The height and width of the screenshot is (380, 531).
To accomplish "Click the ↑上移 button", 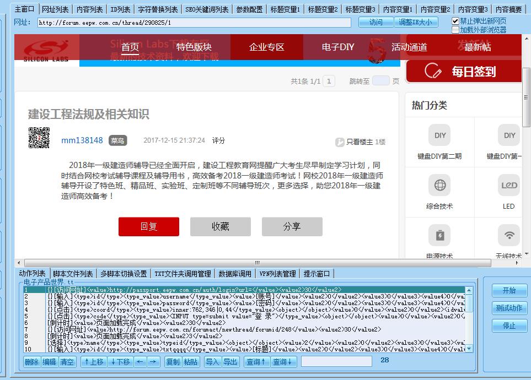I will (x=94, y=362).
